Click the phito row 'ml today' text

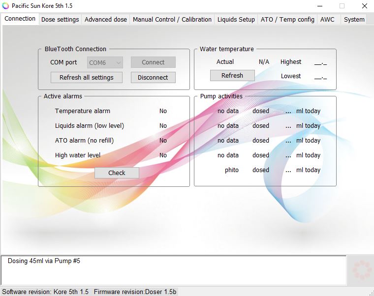click(x=308, y=170)
